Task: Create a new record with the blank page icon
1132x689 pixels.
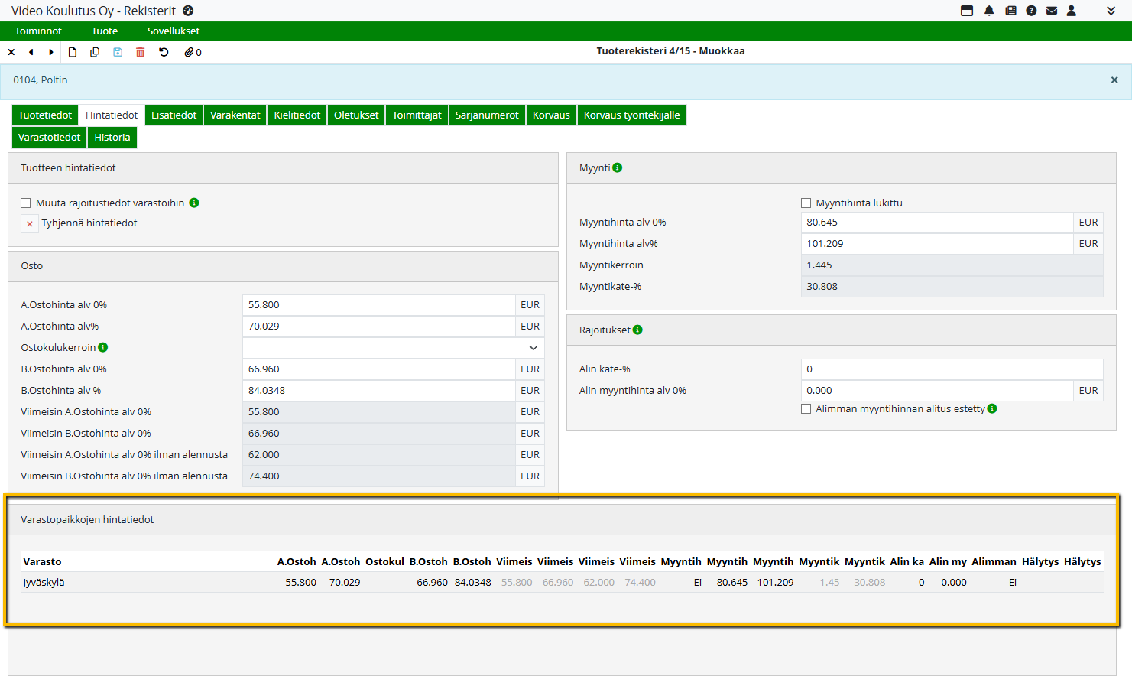Action: pyautogui.click(x=73, y=52)
